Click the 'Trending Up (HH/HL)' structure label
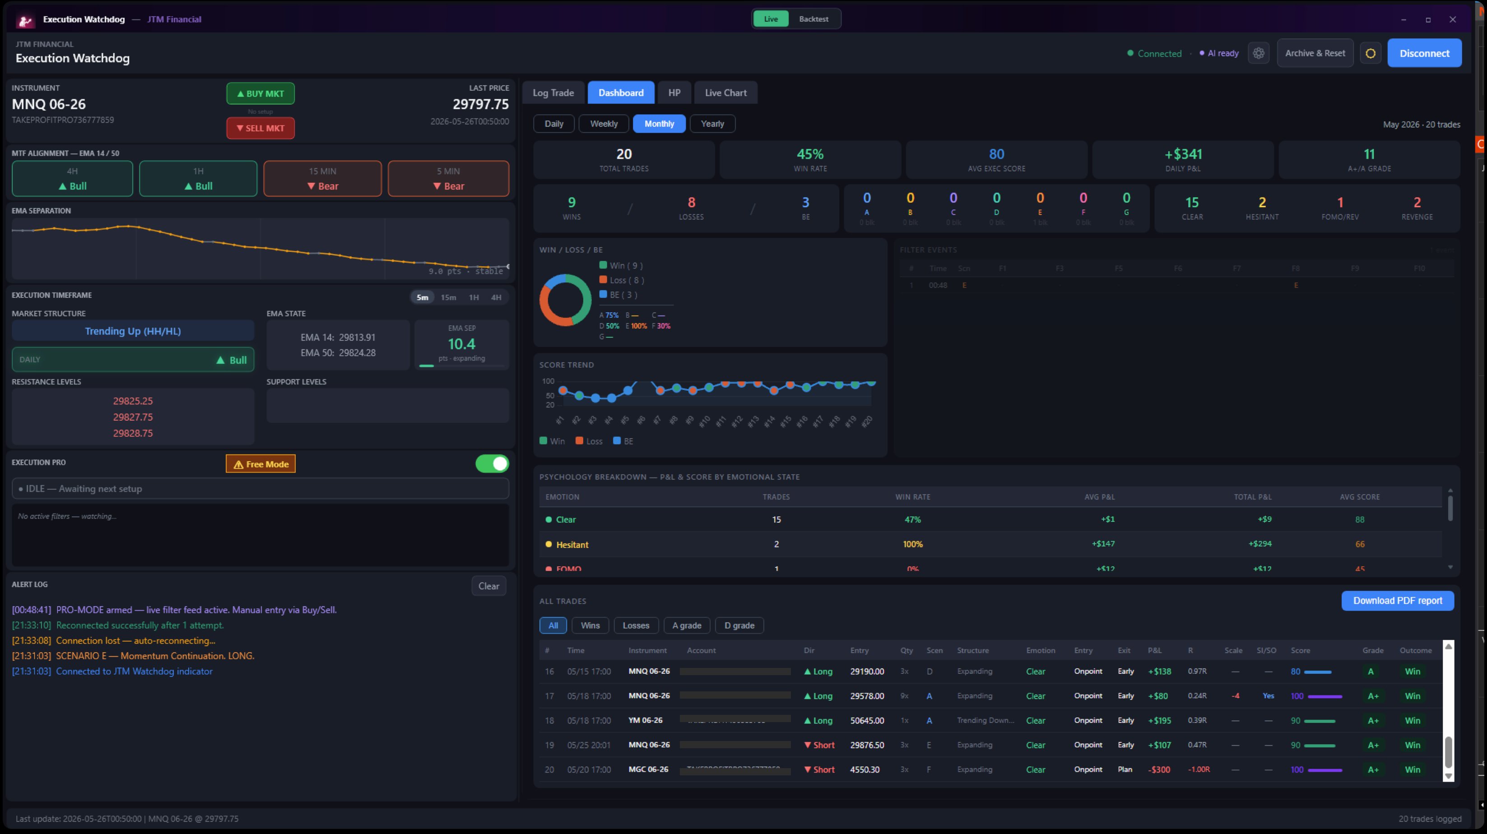 point(133,331)
